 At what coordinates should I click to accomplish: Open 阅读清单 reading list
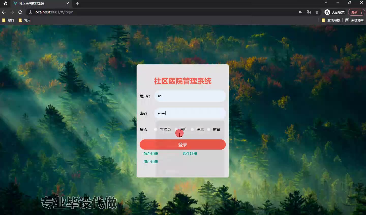tap(355, 20)
